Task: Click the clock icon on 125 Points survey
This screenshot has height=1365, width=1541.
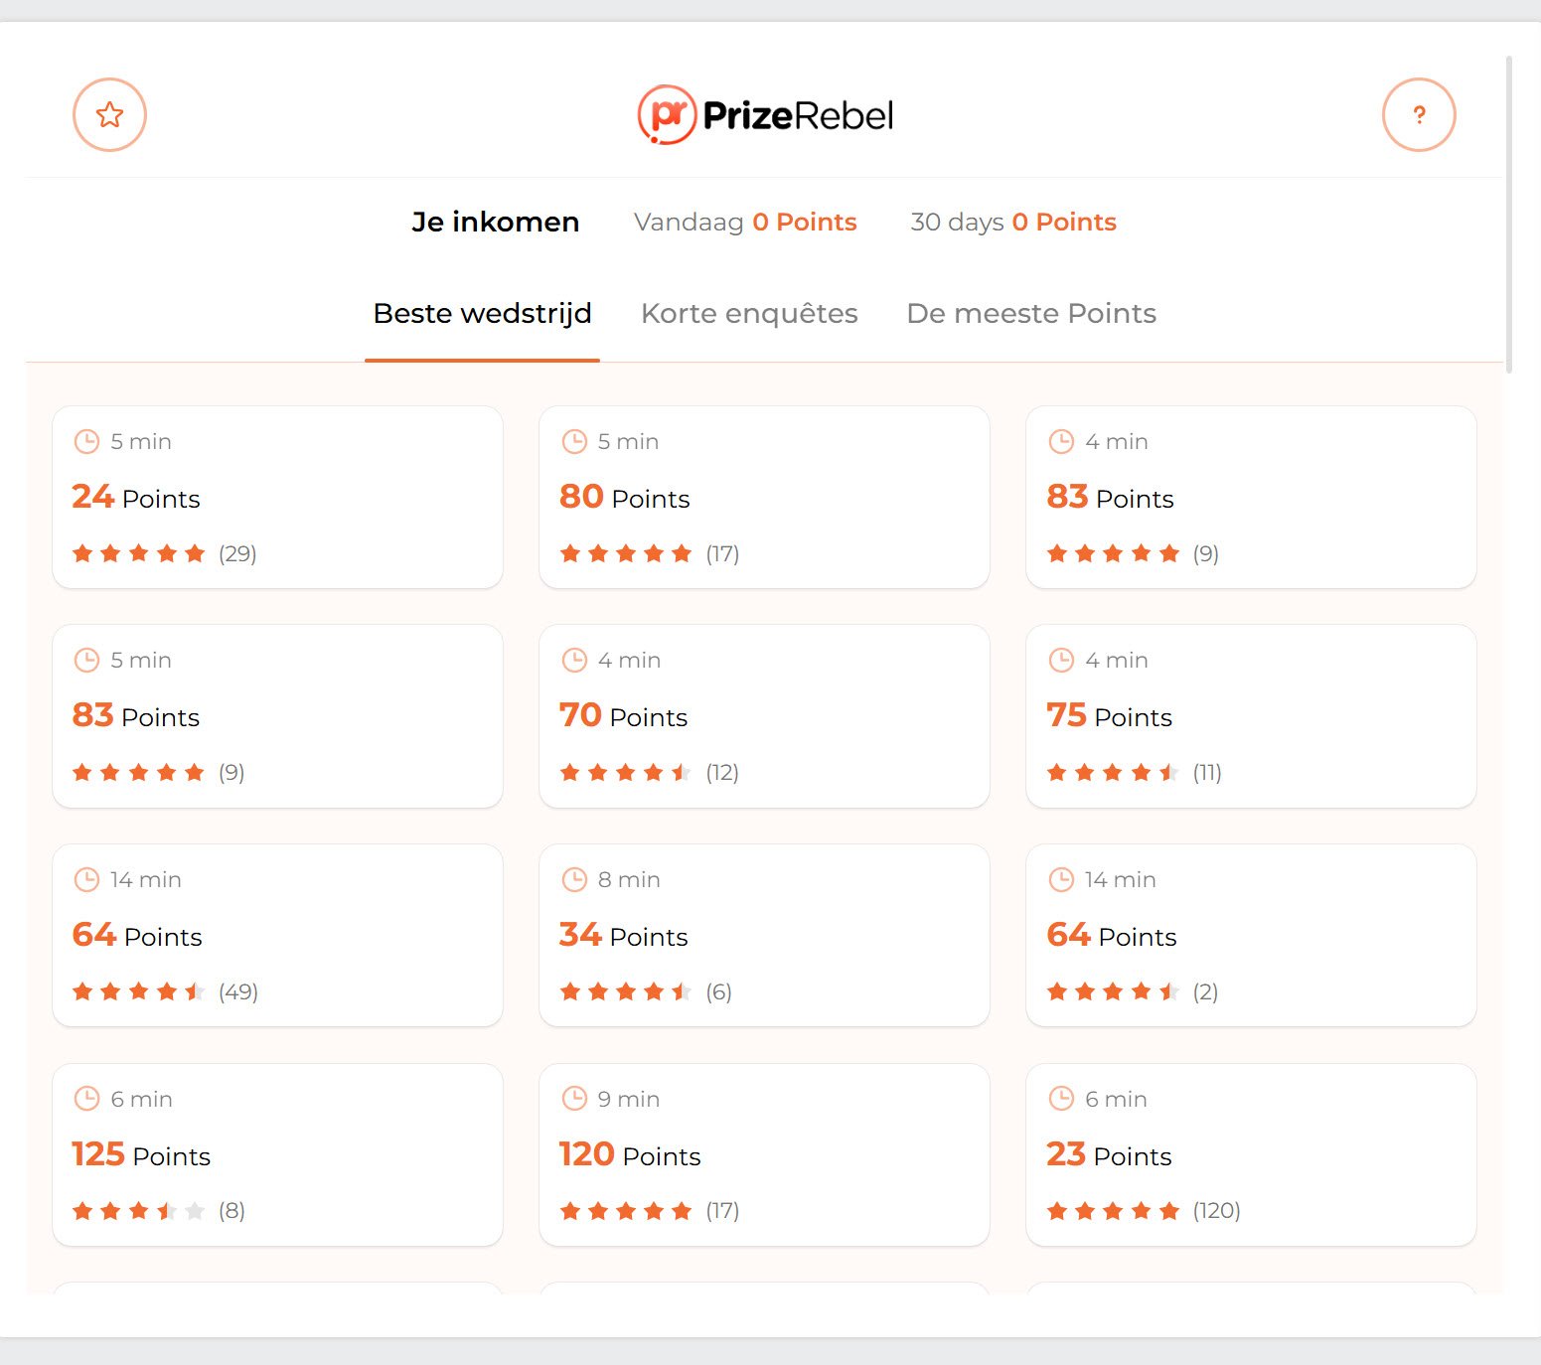Action: (x=87, y=1099)
